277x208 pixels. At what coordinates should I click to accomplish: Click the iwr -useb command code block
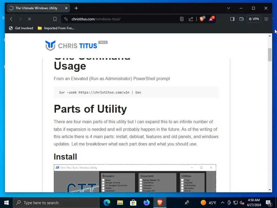point(136,92)
